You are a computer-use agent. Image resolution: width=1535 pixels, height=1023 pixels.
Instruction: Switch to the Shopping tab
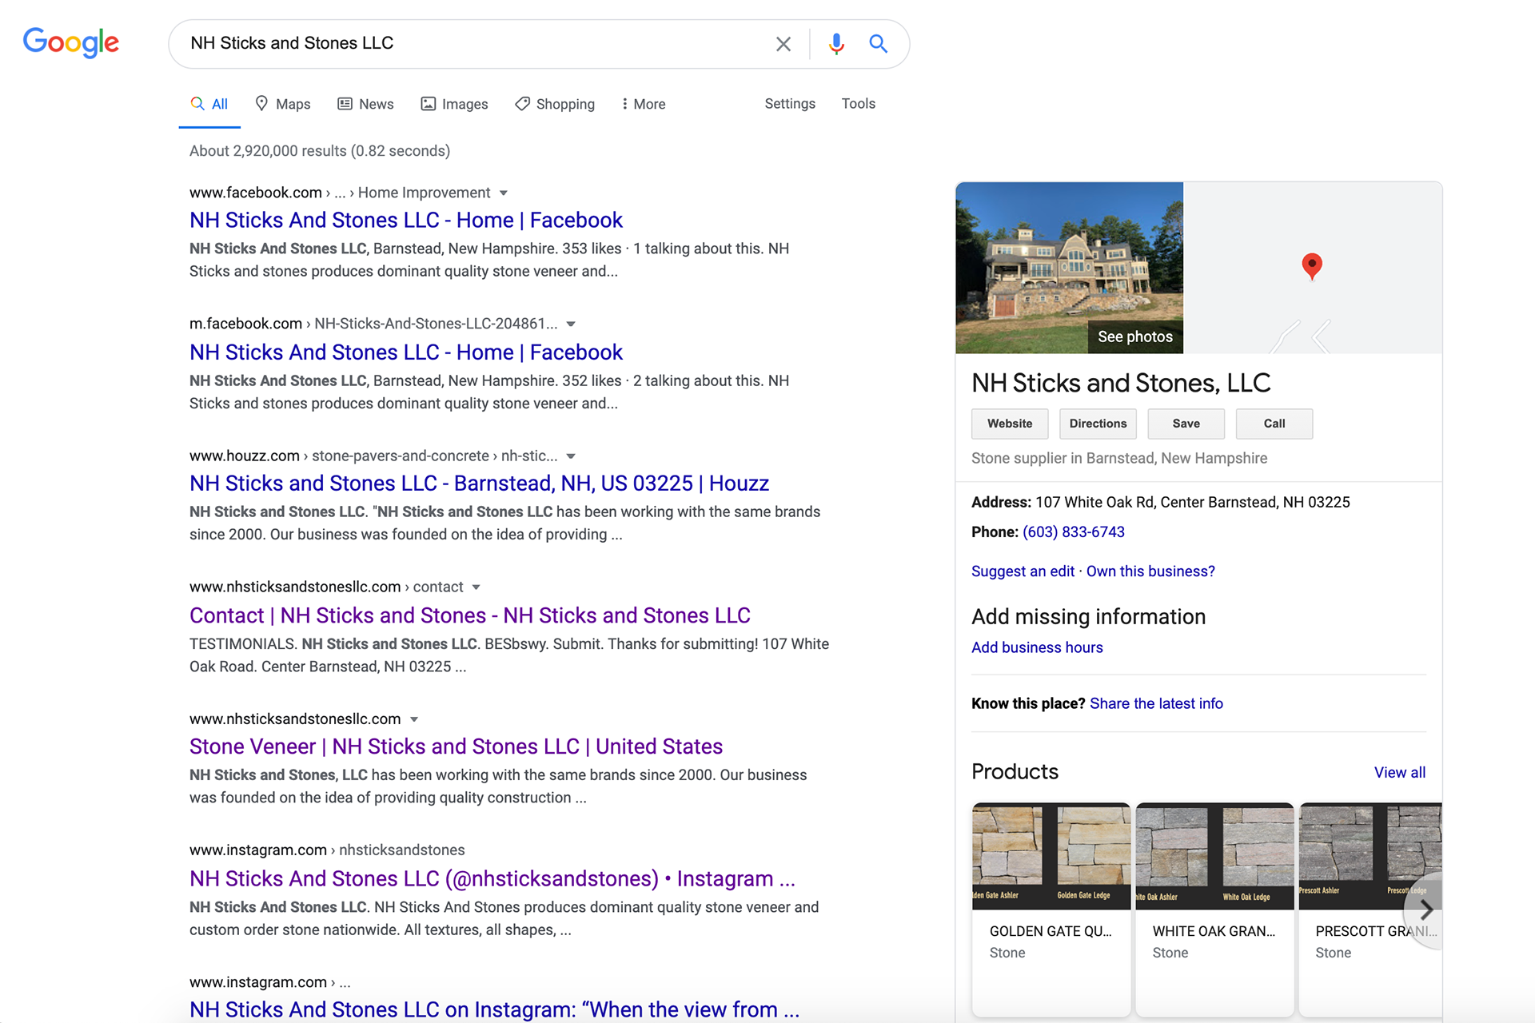(x=555, y=104)
